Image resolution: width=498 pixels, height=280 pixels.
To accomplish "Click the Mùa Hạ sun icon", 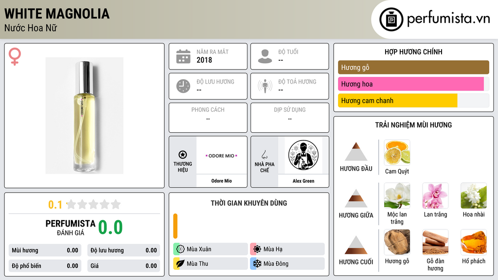I will tap(257, 249).
